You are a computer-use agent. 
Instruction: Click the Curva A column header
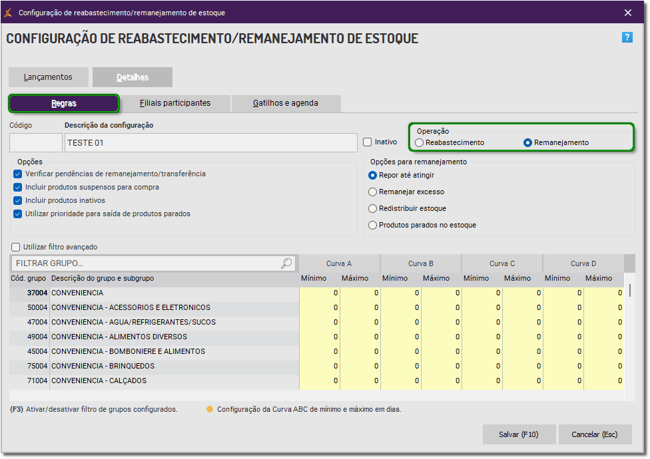(339, 263)
